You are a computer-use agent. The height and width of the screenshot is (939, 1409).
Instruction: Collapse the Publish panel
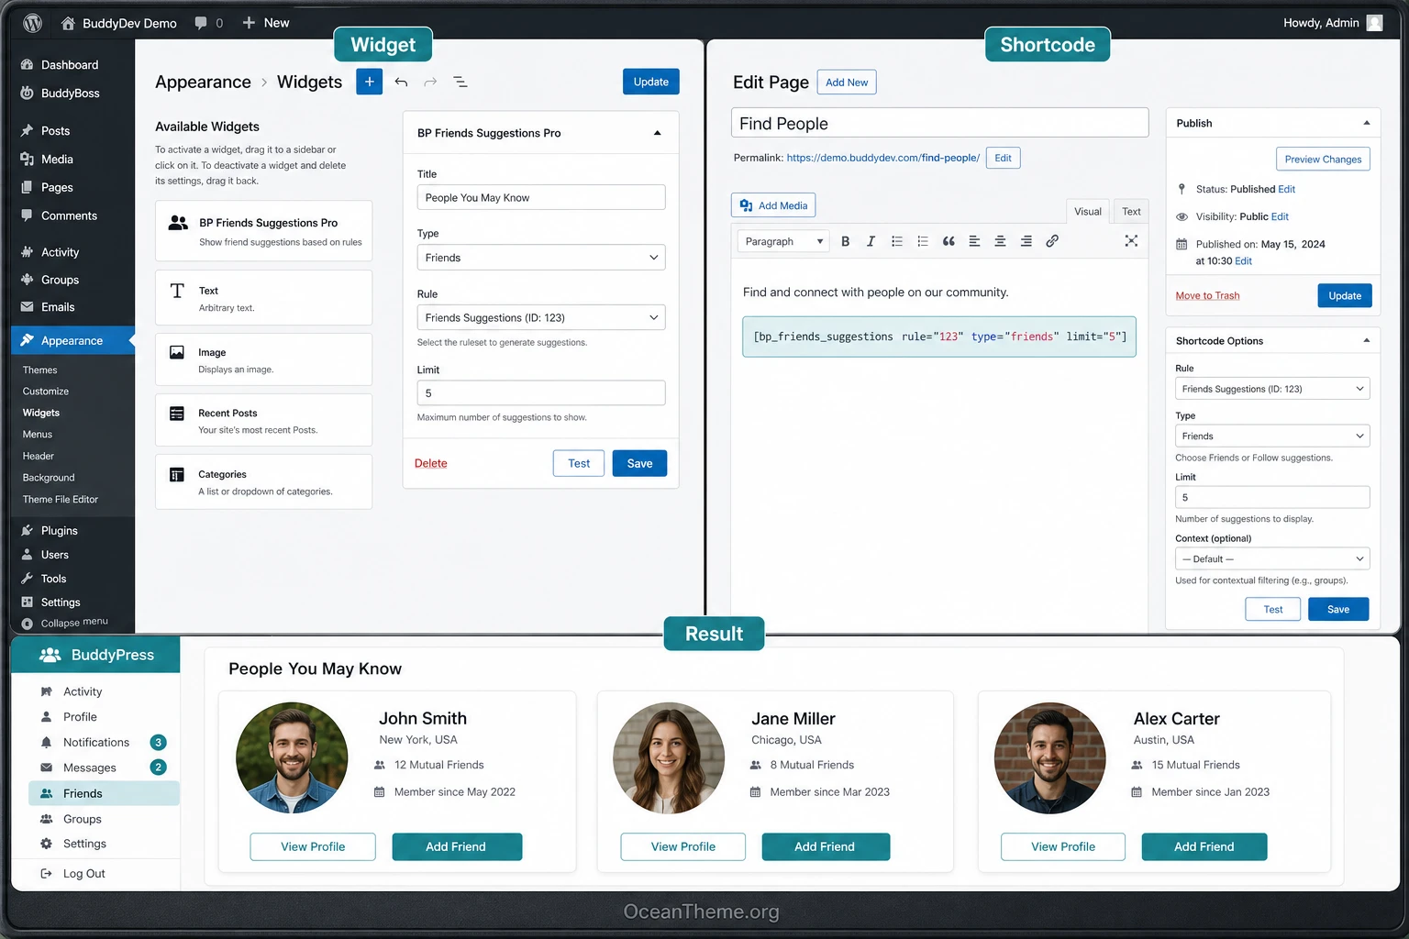(1366, 123)
